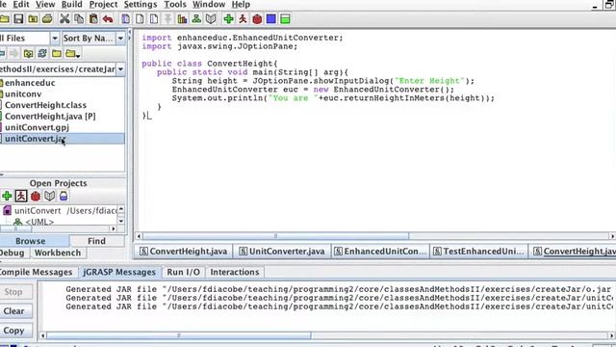Debug project using Open Projects ladybug icon

click(x=36, y=196)
